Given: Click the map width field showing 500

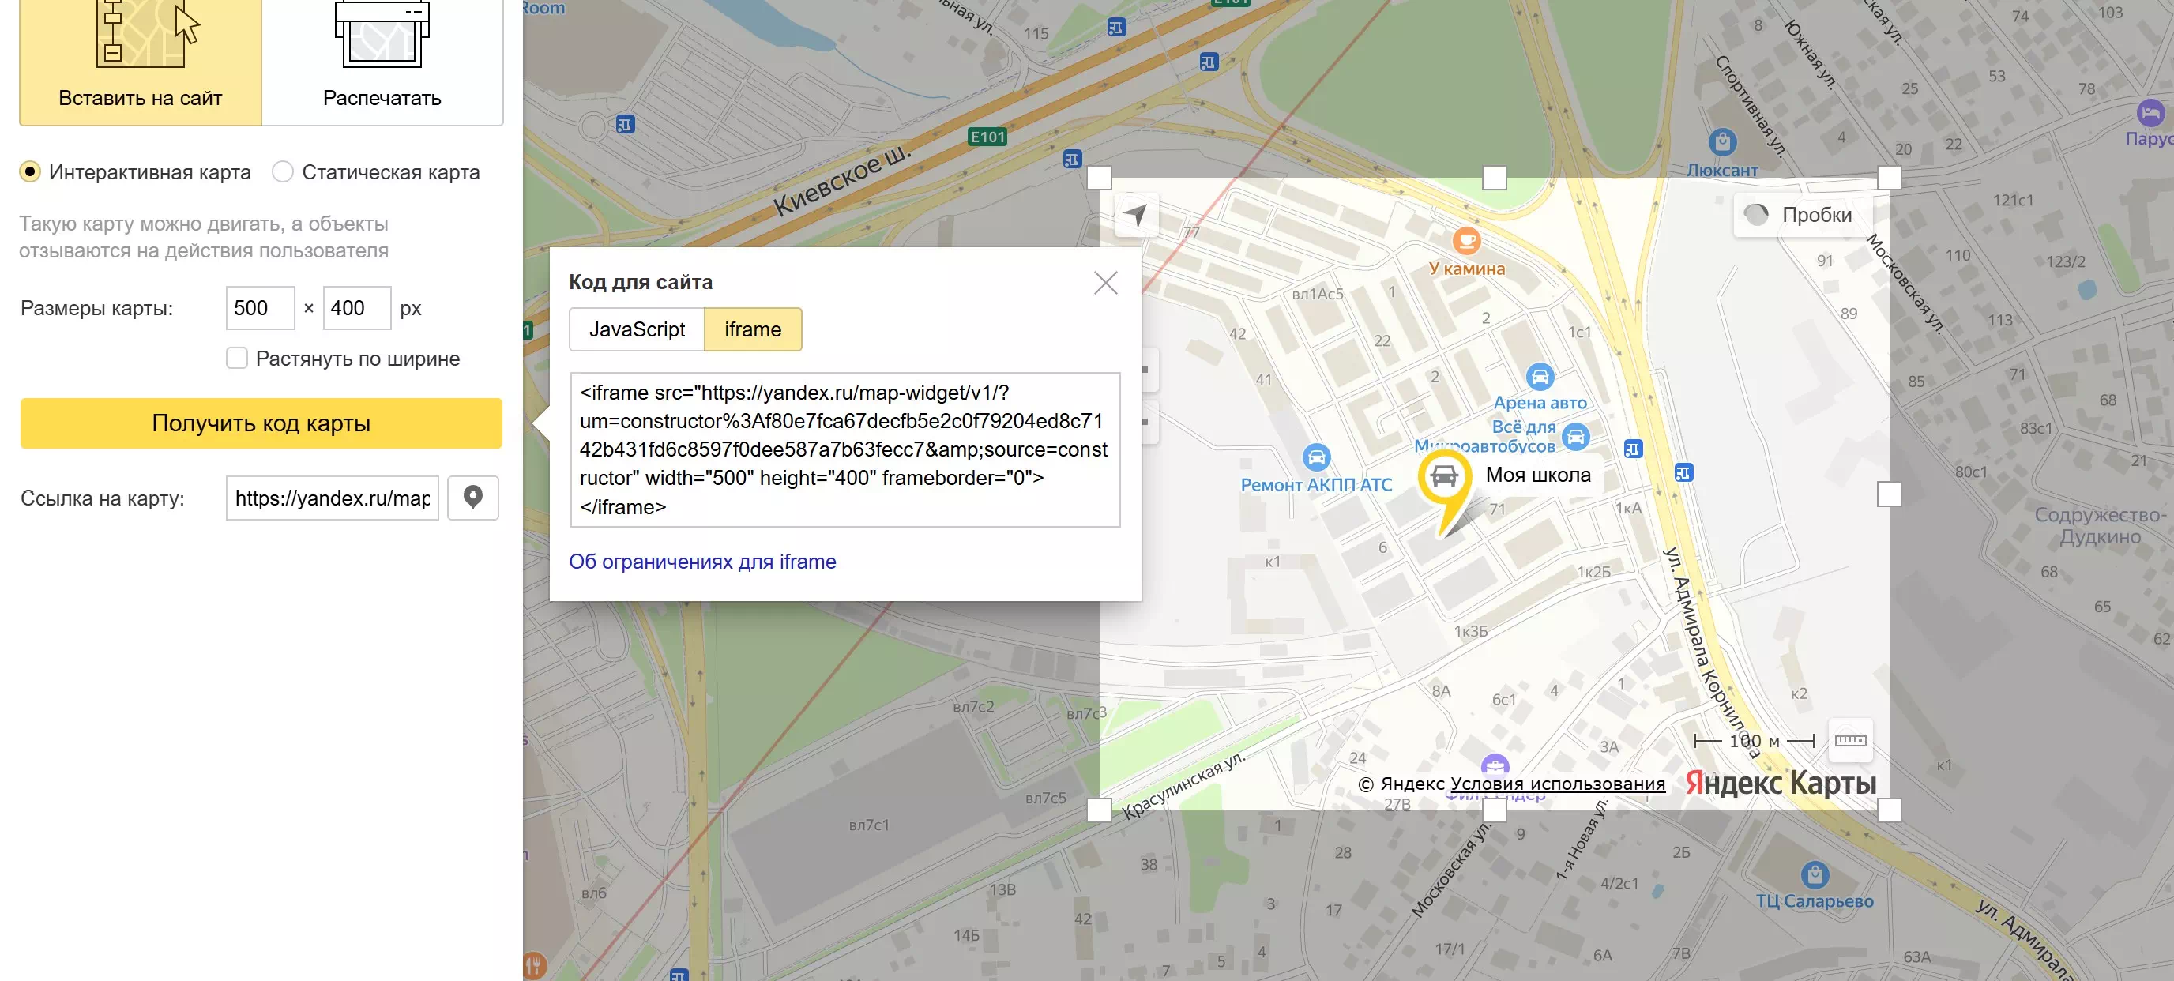Looking at the screenshot, I should point(259,308).
